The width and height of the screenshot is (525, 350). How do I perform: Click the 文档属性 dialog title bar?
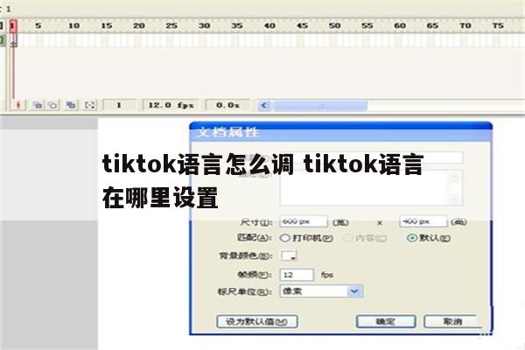coord(341,132)
